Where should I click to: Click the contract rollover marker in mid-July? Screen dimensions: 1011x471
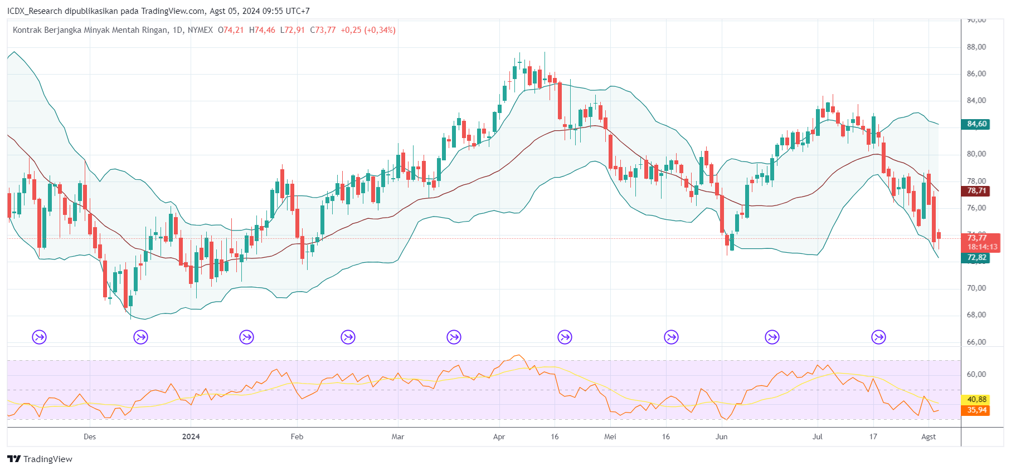(878, 337)
